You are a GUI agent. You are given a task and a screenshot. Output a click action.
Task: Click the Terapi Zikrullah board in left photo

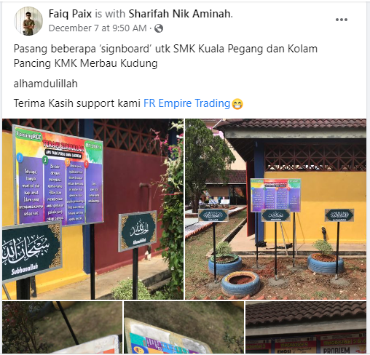pyautogui.click(x=58, y=175)
